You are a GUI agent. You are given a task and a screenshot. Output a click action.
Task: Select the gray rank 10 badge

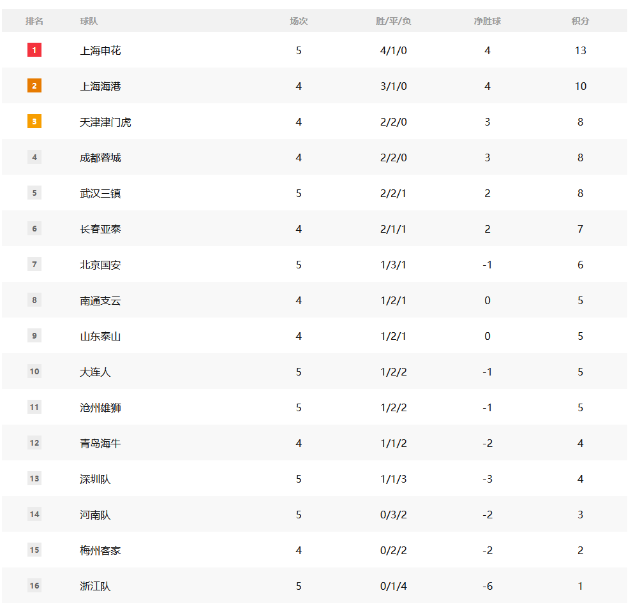pyautogui.click(x=34, y=371)
